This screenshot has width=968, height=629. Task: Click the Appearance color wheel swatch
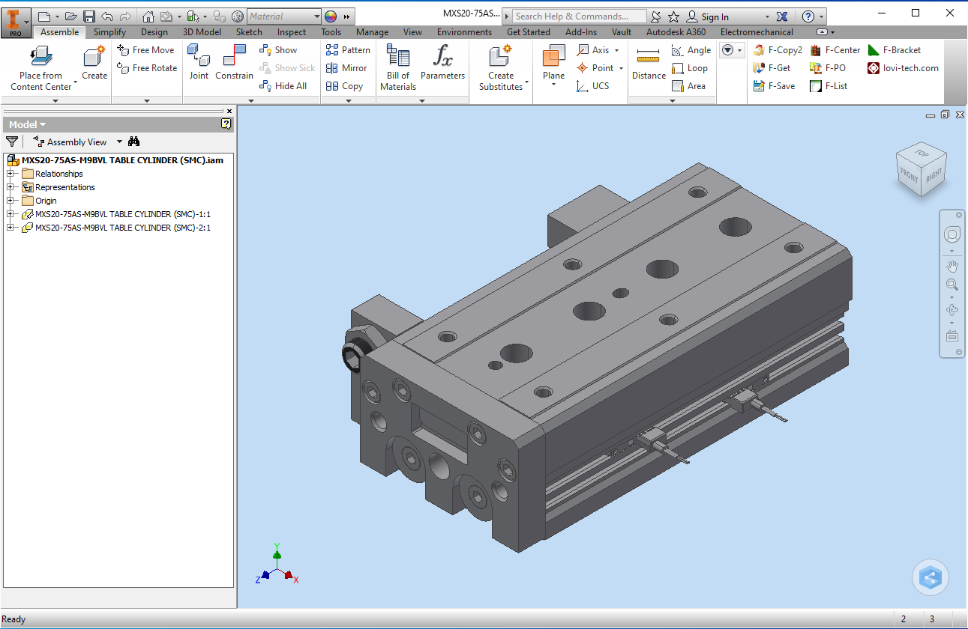[331, 16]
